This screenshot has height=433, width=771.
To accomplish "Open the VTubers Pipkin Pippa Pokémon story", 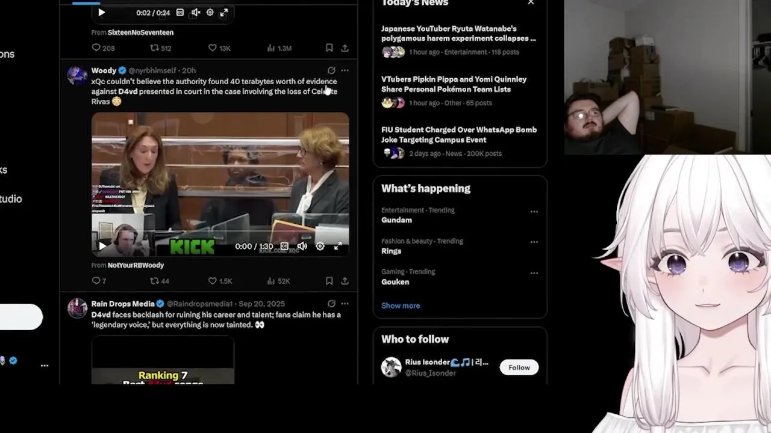I will (x=454, y=84).
